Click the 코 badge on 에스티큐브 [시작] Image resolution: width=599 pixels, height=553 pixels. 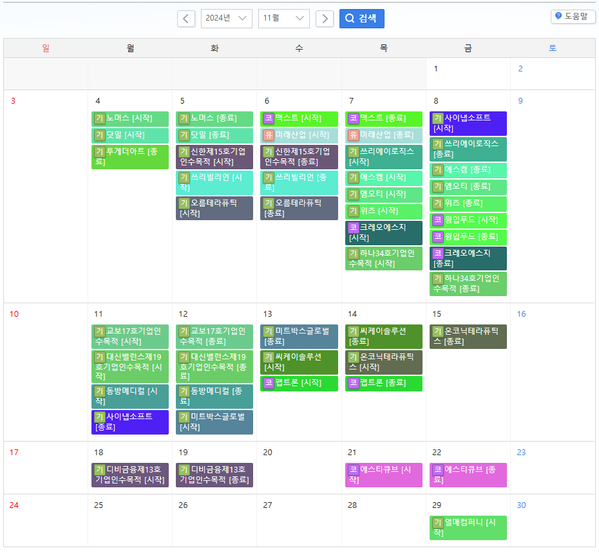click(354, 469)
